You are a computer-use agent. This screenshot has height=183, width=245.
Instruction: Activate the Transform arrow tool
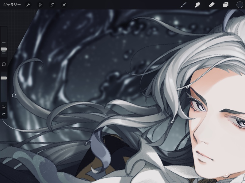click(64, 5)
